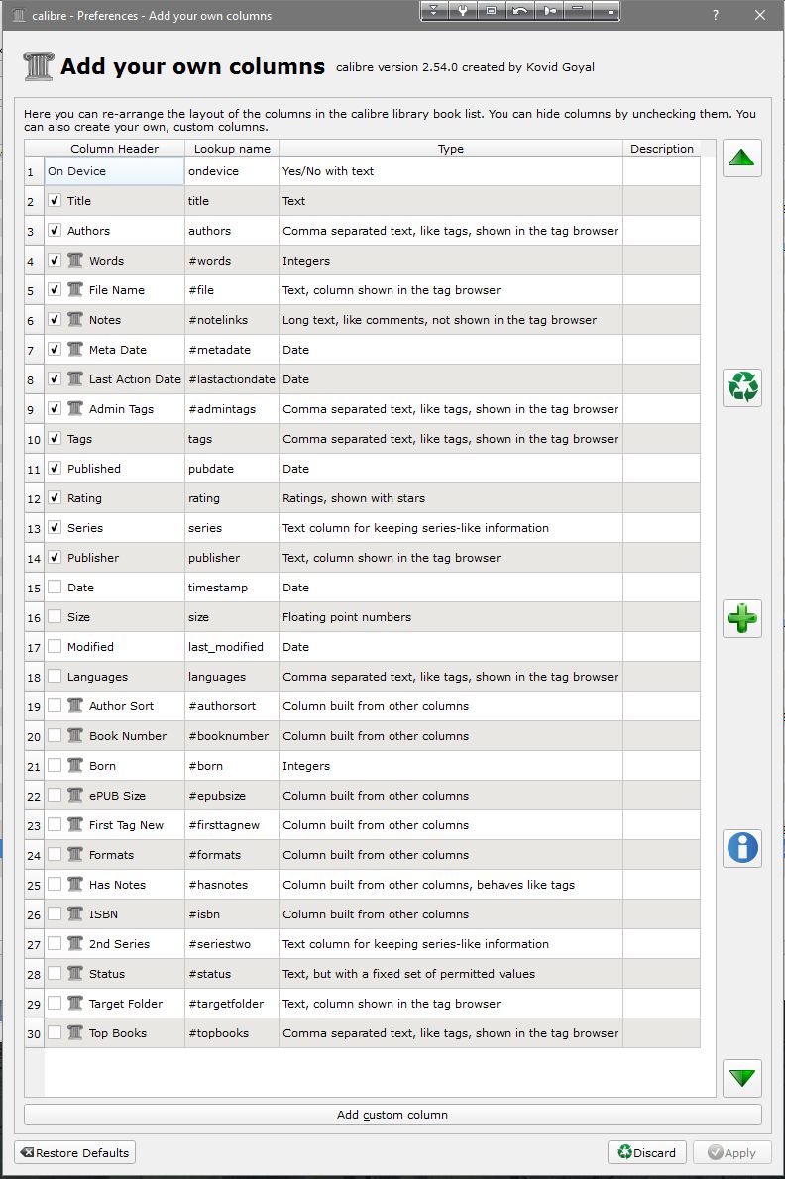
Task: Click the 'Floating point numbers' type cell
Action: point(451,616)
